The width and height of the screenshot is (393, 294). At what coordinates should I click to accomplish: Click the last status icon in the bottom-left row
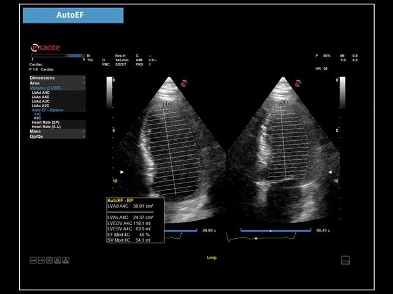[x=66, y=260]
